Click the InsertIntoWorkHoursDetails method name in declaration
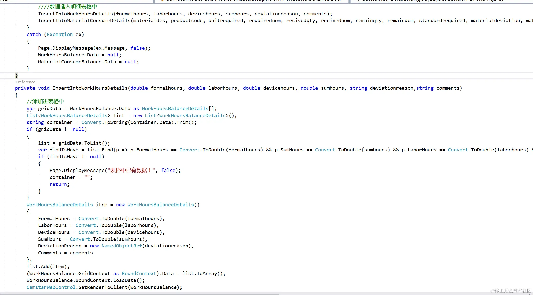The image size is (533, 295). click(90, 88)
